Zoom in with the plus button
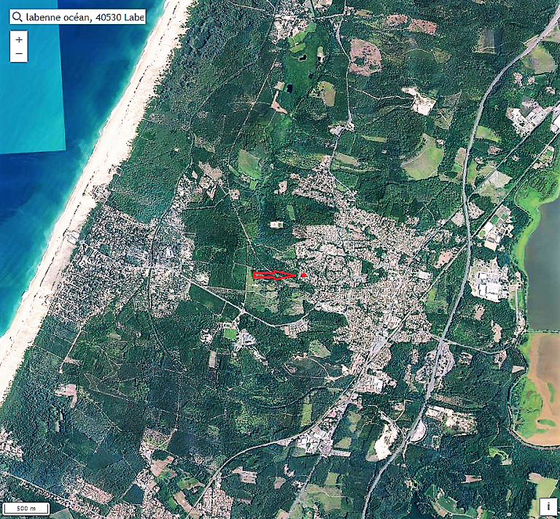 (19, 39)
